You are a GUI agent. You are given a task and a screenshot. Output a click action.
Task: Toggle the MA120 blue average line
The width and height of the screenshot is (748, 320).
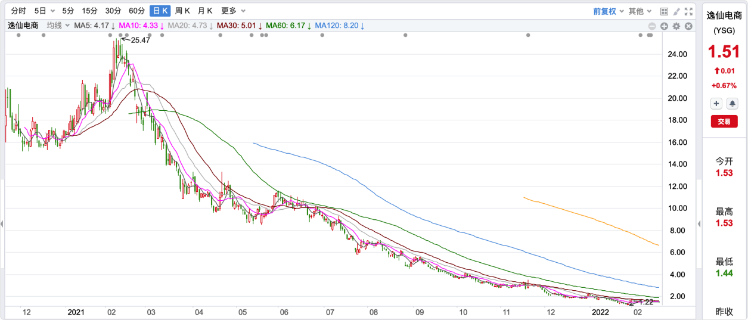(x=339, y=26)
